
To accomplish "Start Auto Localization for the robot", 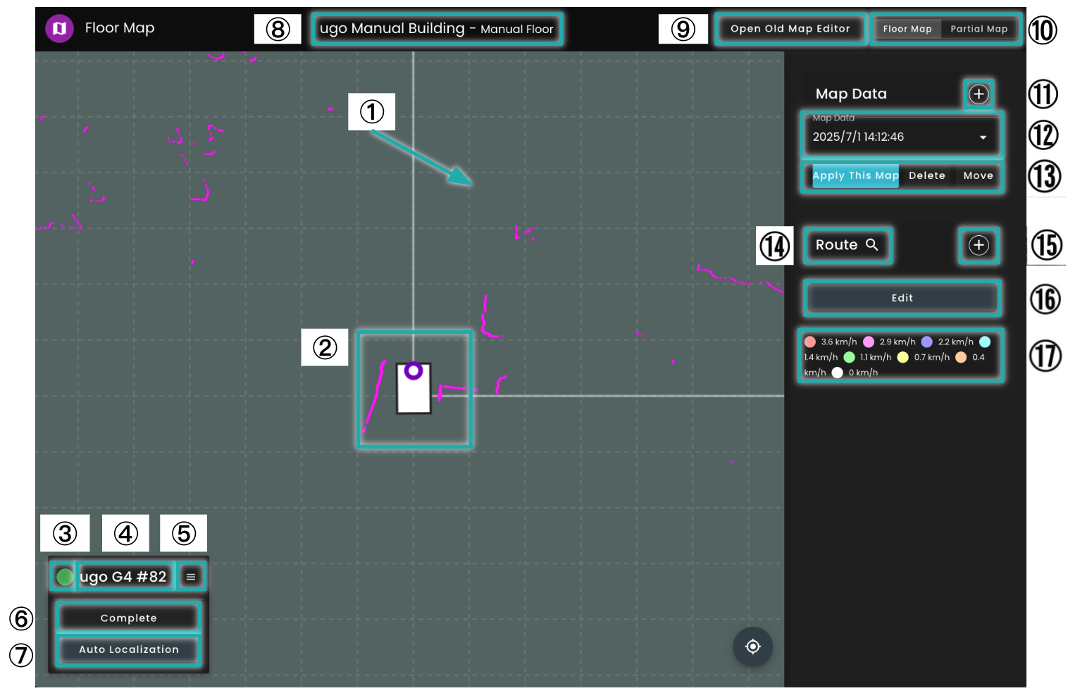I will pos(128,649).
